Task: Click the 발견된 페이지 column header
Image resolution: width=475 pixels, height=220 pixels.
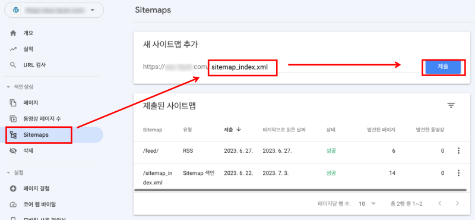Action: coord(381,130)
